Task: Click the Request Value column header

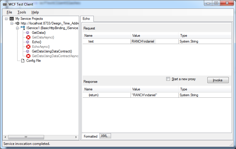Action: pyautogui.click(x=155, y=36)
